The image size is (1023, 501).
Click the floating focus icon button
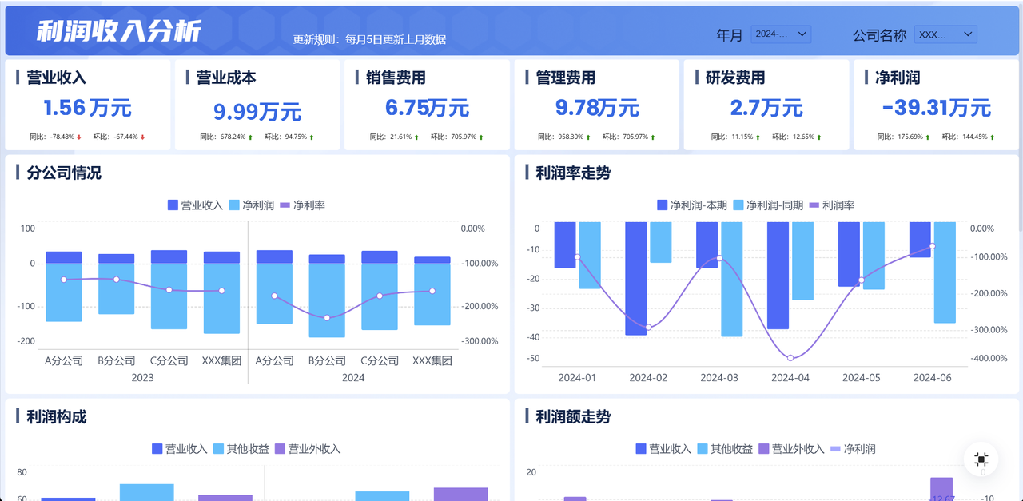point(981,459)
